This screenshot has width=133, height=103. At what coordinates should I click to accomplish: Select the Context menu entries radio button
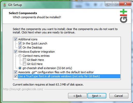20,56
